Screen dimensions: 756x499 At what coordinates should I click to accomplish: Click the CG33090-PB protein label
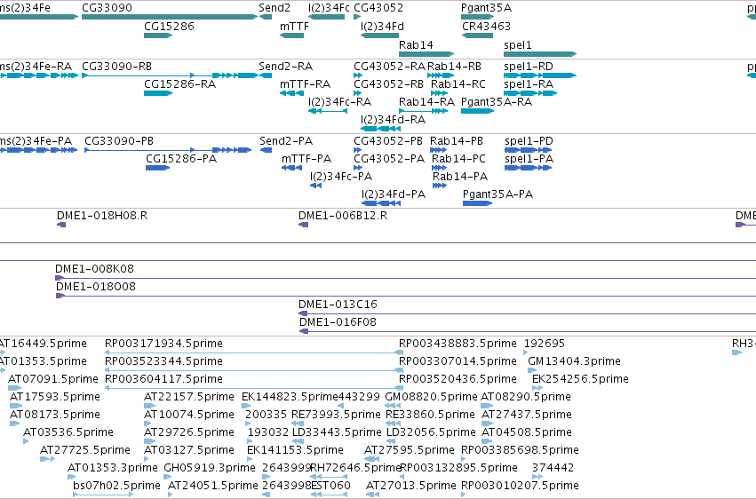[x=119, y=140]
